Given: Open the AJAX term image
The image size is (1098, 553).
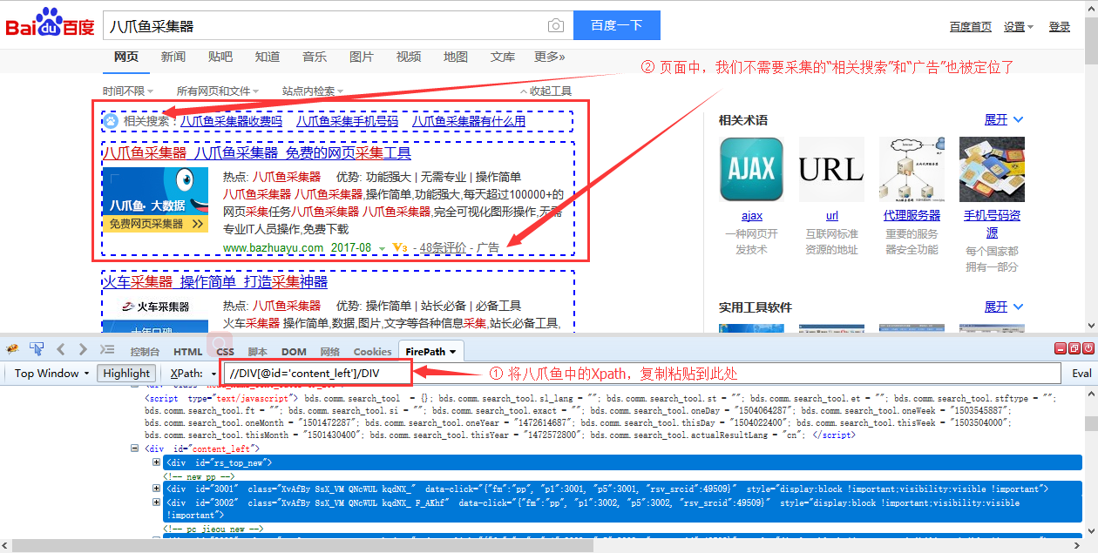Looking at the screenshot, I should point(751,169).
